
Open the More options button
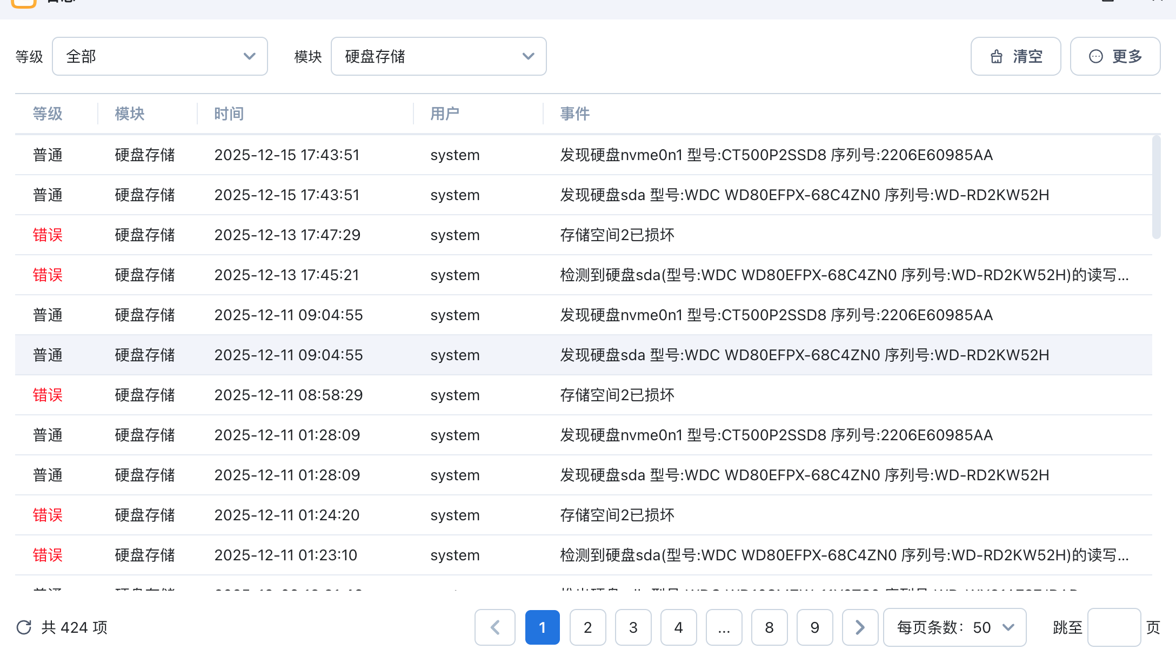(1115, 56)
